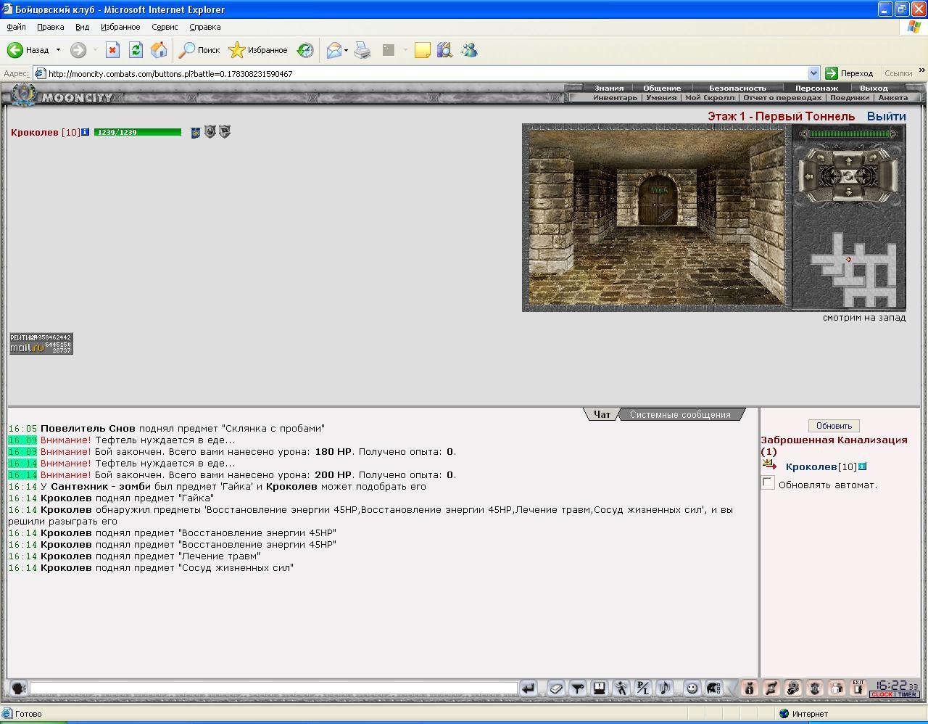This screenshot has width=928, height=724.
Task: Click the mail.ru rating counter banner
Action: click(x=41, y=344)
